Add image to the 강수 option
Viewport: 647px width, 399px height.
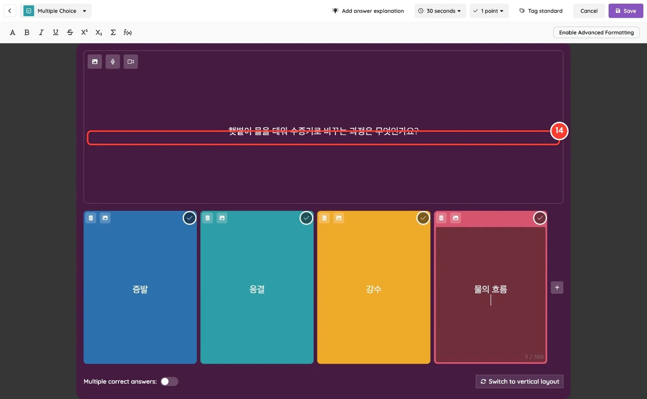339,218
